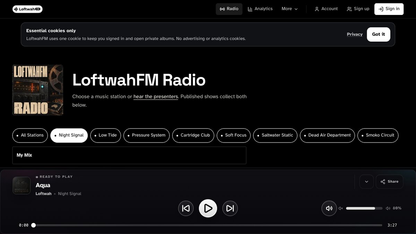Open the Radio nav tab
The height and width of the screenshot is (234, 416).
pos(229,9)
